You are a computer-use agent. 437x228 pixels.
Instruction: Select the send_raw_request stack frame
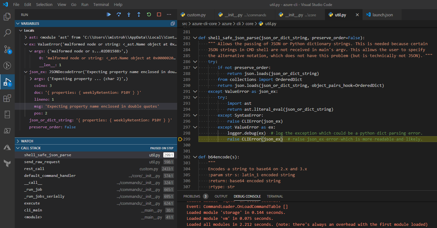(x=42, y=162)
